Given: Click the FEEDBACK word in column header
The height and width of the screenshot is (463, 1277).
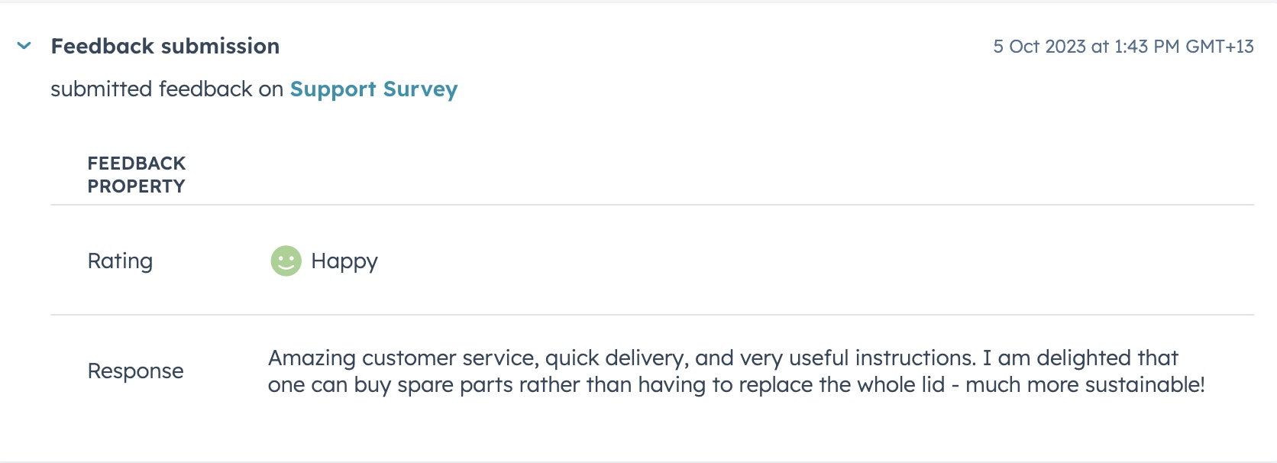Looking at the screenshot, I should click(137, 164).
